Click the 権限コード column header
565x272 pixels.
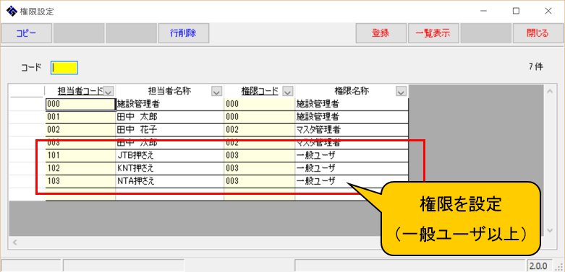pyautogui.click(x=260, y=91)
